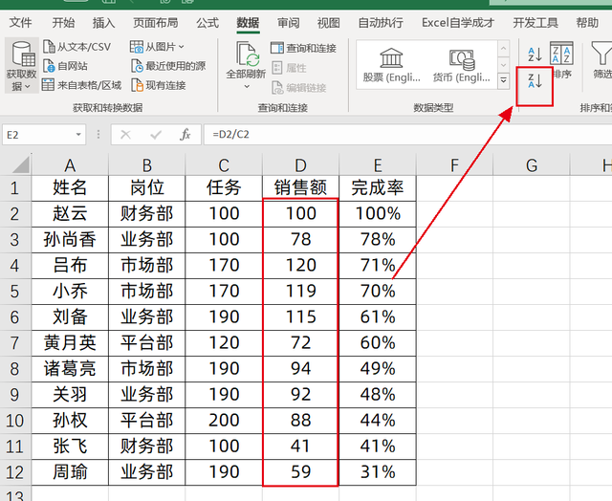This screenshot has height=501, width=612.
Task: Switch to the 插入 tab
Action: [103, 23]
